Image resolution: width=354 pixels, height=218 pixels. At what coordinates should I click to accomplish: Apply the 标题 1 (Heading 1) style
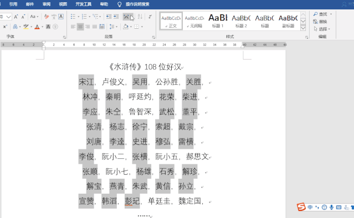(218, 20)
